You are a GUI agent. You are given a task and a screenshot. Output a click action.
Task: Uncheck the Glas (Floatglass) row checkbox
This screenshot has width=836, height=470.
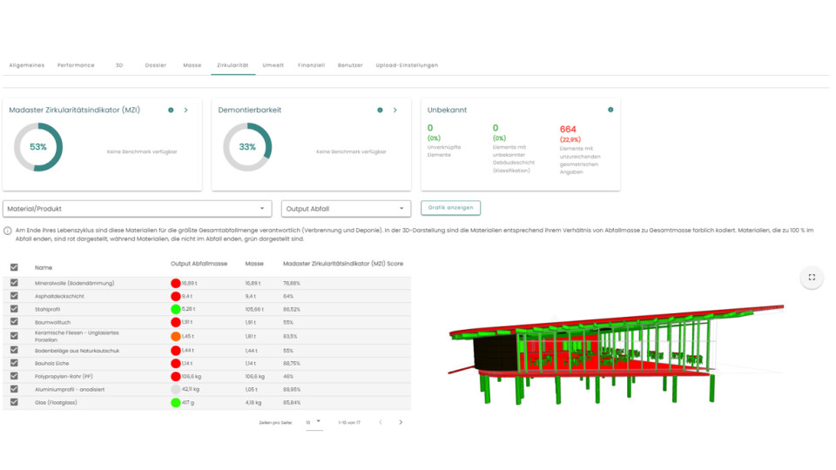point(14,403)
